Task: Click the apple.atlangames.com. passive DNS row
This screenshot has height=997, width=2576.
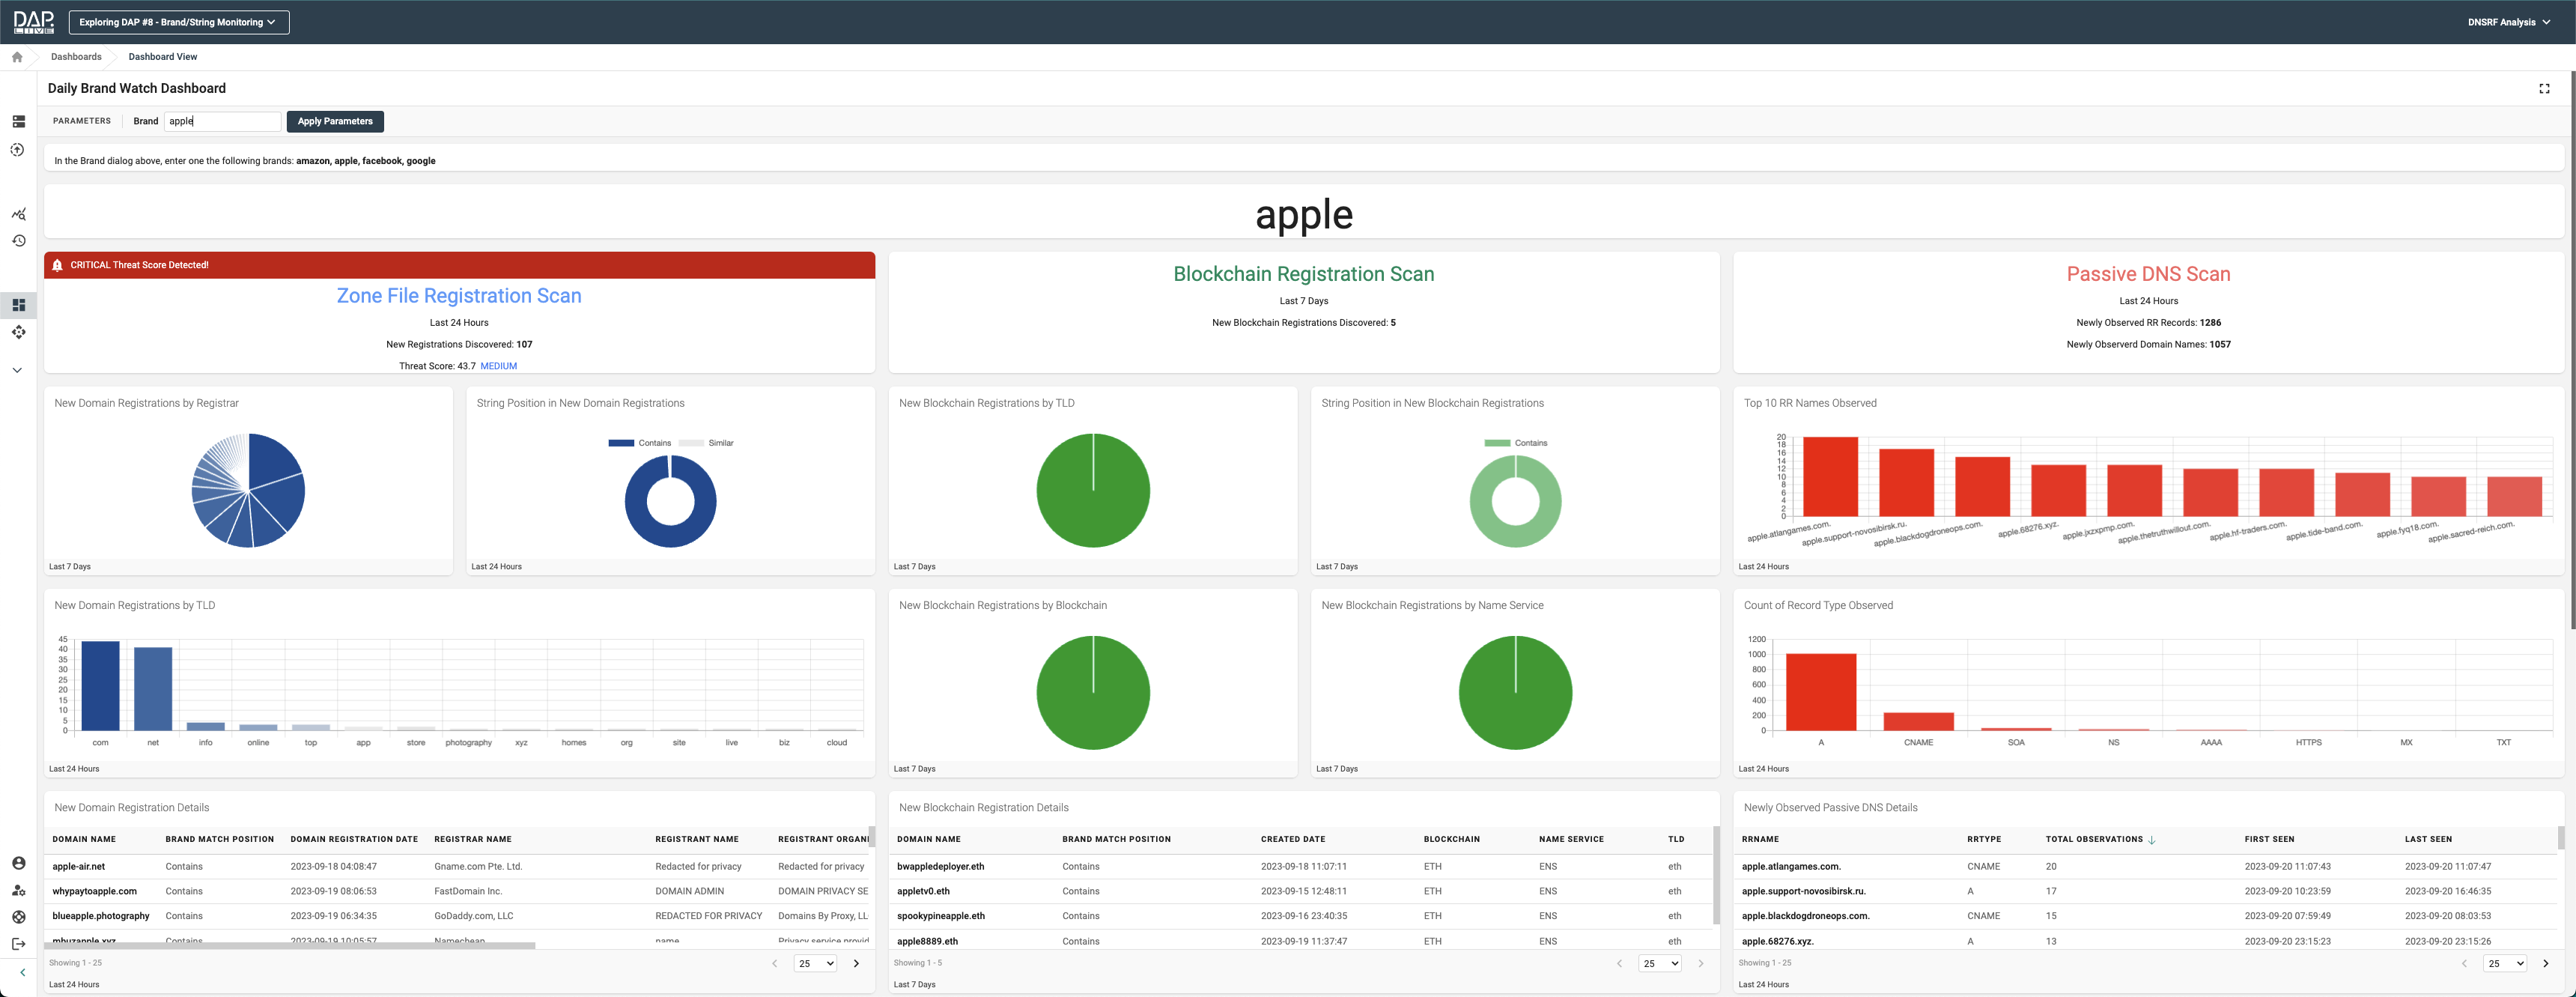Action: point(2146,867)
